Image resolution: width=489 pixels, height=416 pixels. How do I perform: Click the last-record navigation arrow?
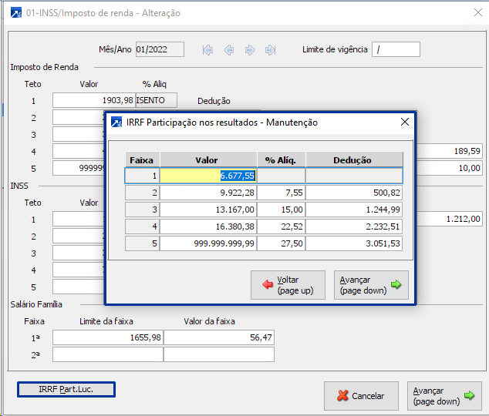pyautogui.click(x=270, y=50)
